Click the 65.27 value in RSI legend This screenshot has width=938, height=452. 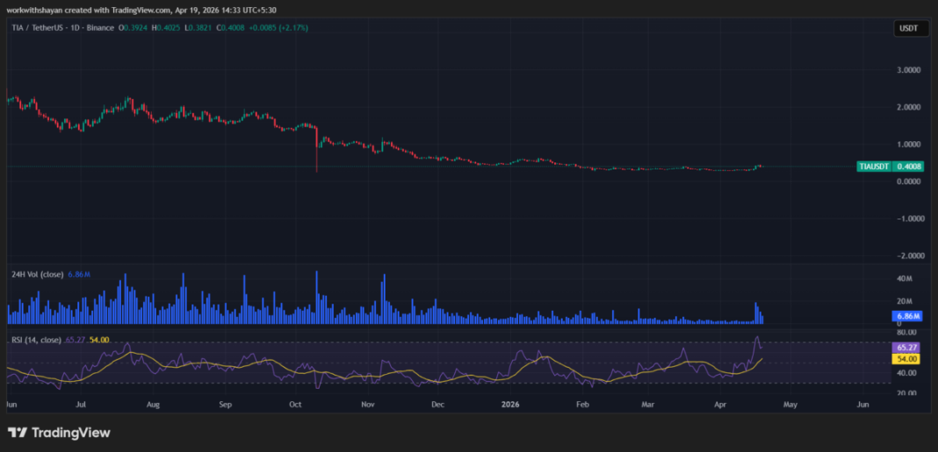point(76,340)
